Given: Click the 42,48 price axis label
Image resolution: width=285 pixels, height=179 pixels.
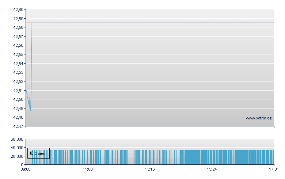Looking at the screenshot, I should tap(18, 117).
